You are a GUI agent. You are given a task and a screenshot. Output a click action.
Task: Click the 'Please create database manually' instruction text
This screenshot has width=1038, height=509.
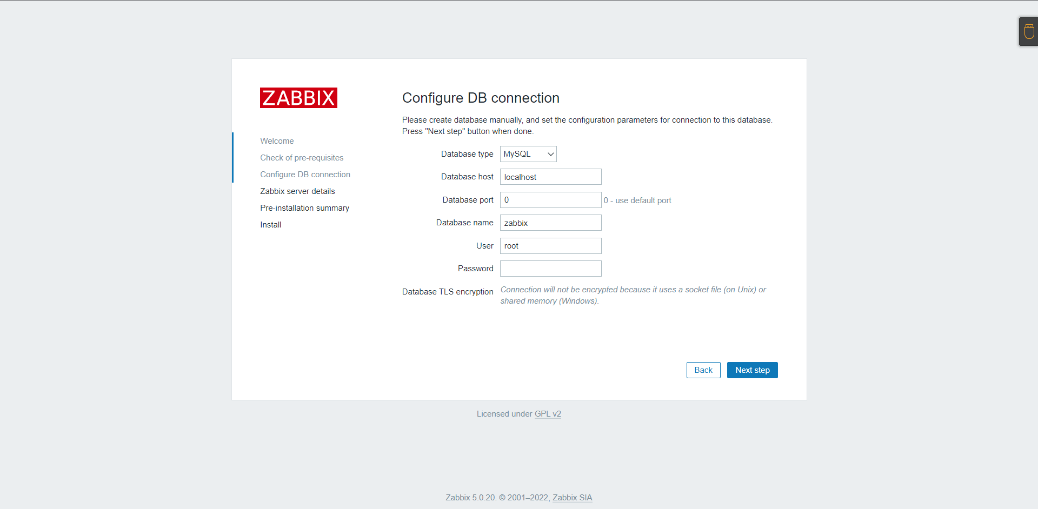(x=587, y=125)
